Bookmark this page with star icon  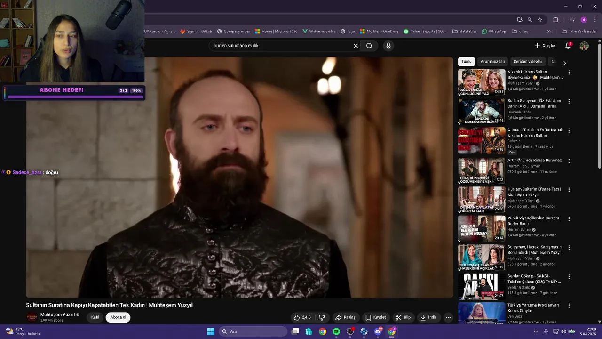(x=540, y=20)
